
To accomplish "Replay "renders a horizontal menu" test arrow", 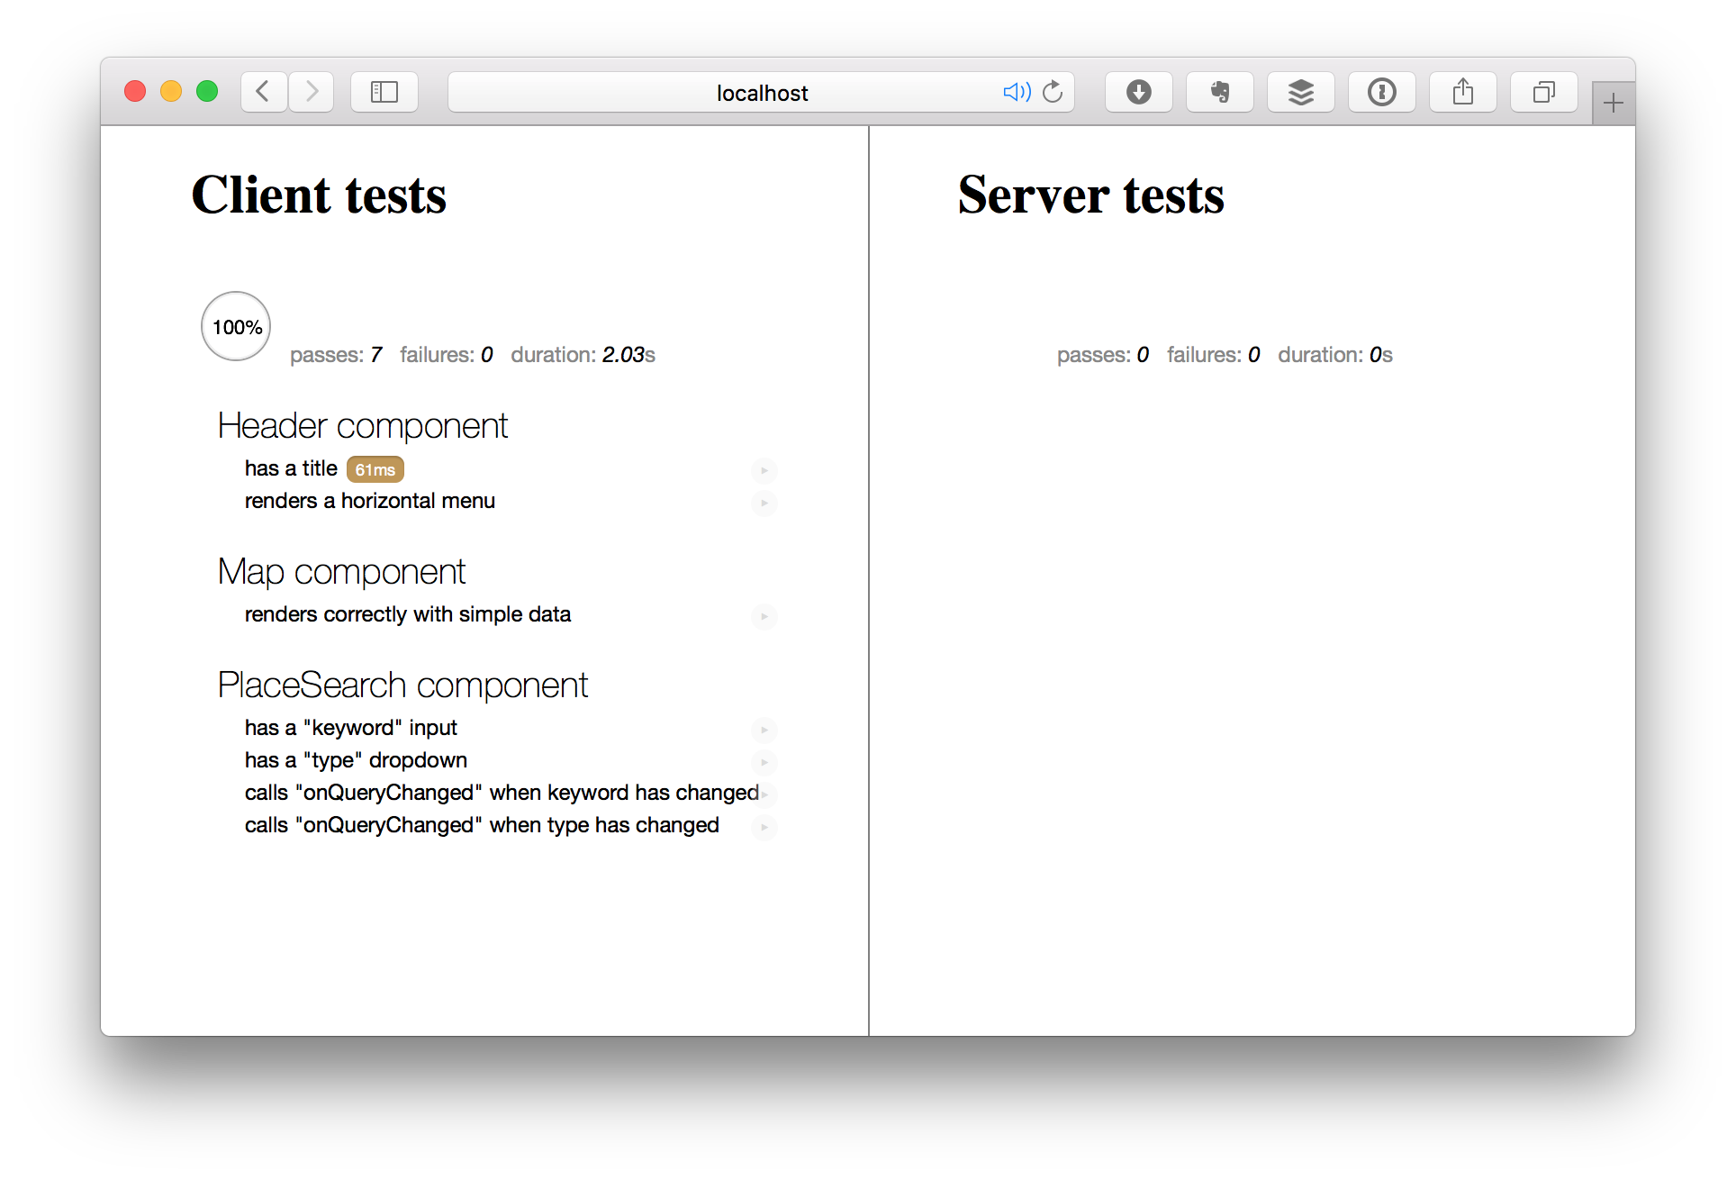I will coord(764,503).
